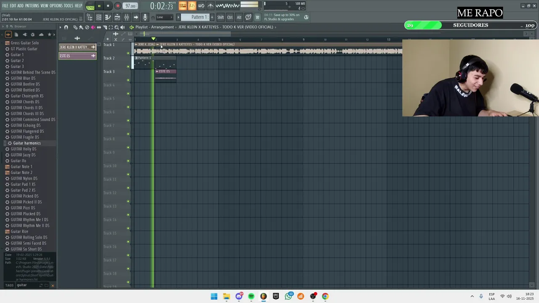Choose the Select marquee tool in playlist
The width and height of the screenshot is (539, 303).
coord(111,27)
